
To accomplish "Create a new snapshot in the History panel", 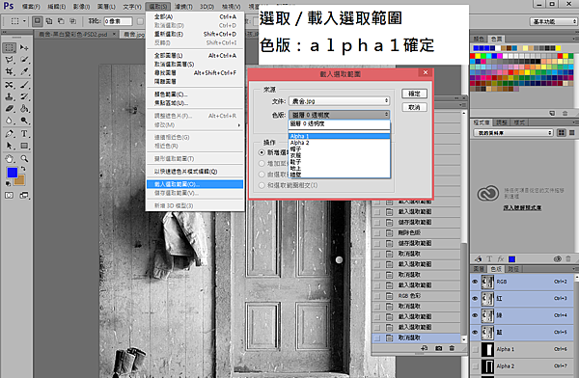I will tap(438, 348).
